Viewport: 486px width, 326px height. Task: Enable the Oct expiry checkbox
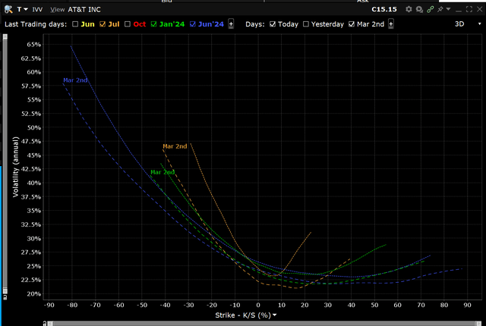click(128, 24)
